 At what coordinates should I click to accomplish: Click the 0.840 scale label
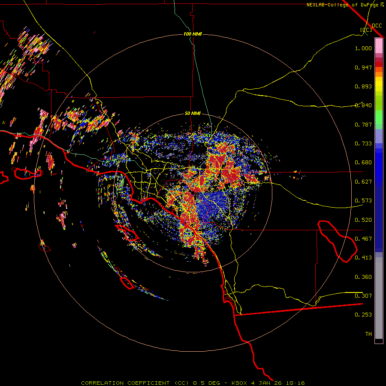[363, 106]
